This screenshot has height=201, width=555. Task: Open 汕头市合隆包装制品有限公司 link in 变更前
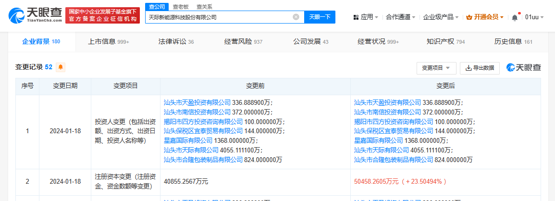(203, 160)
